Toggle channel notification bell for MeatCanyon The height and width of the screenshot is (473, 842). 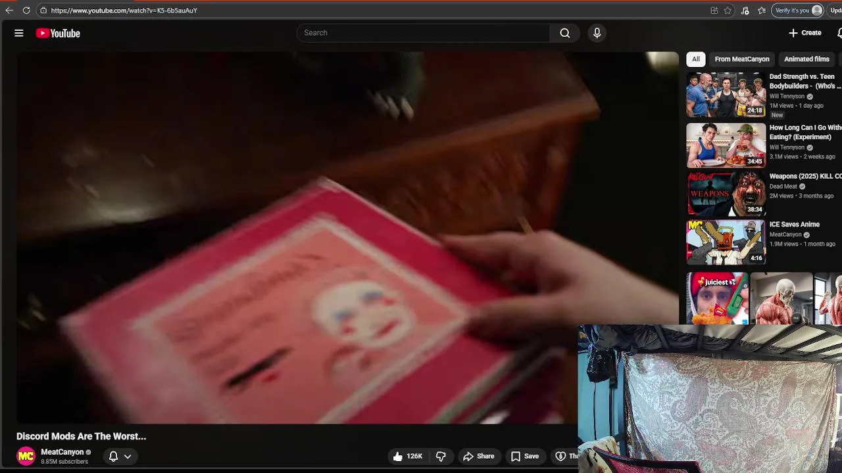(113, 456)
